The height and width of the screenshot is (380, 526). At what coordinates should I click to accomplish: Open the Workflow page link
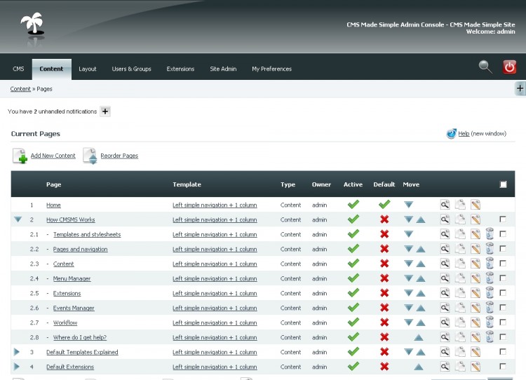tap(65, 323)
